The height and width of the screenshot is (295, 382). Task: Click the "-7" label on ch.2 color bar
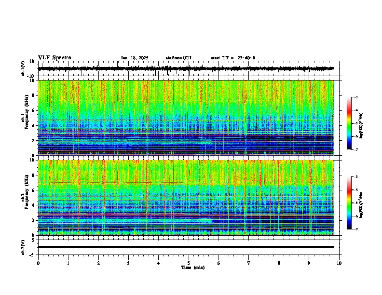click(x=355, y=229)
